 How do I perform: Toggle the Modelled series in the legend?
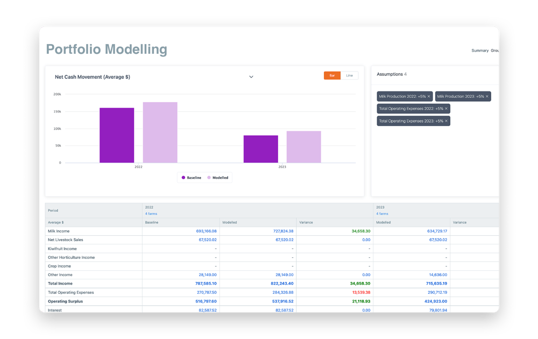220,177
